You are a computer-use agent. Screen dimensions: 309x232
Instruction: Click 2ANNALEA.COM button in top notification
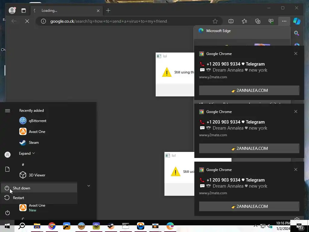click(x=249, y=90)
